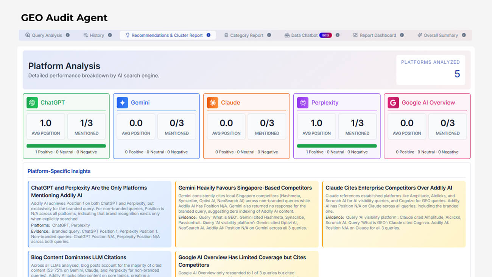Click Claude's '0 Positive · 0 Neutral' sentiment text

pos(247,152)
